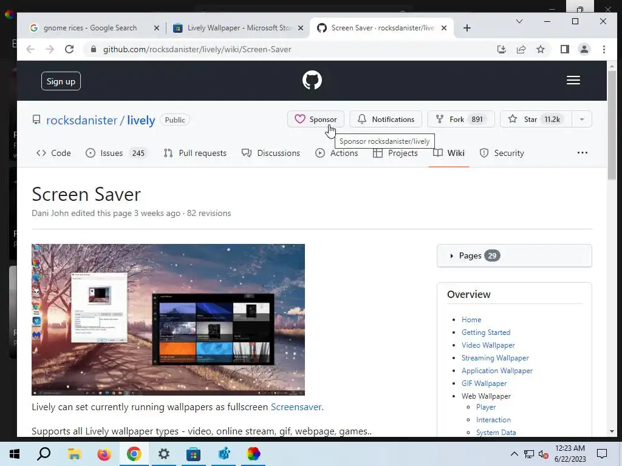The image size is (622, 466).
Task: Open Windows Start menu
Action: 15,454
